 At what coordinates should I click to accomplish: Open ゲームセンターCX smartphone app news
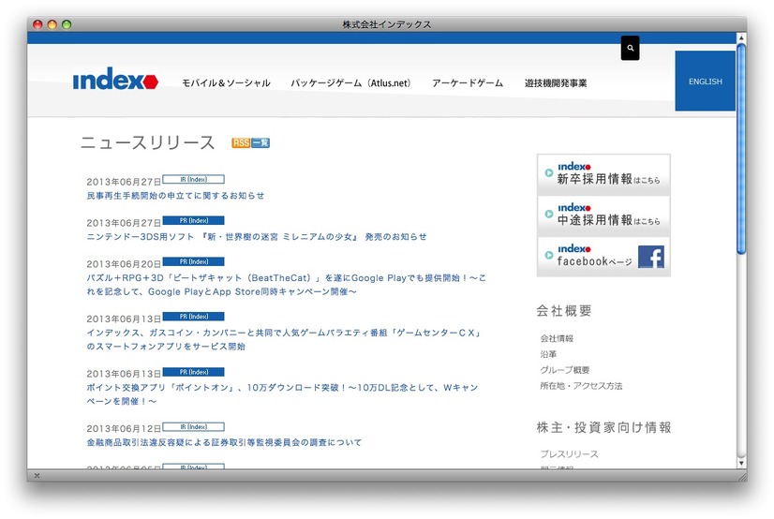pos(284,339)
